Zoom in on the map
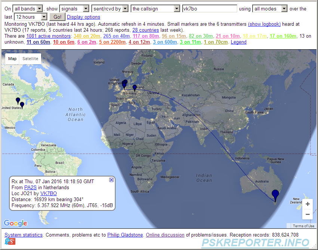Image resolution: width=318 pixels, height=250 pixels. (x=308, y=204)
